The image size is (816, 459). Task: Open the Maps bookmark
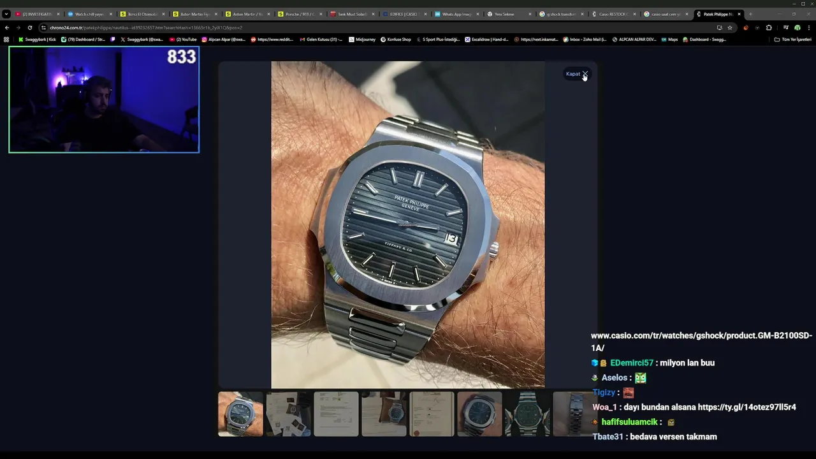click(x=669, y=40)
